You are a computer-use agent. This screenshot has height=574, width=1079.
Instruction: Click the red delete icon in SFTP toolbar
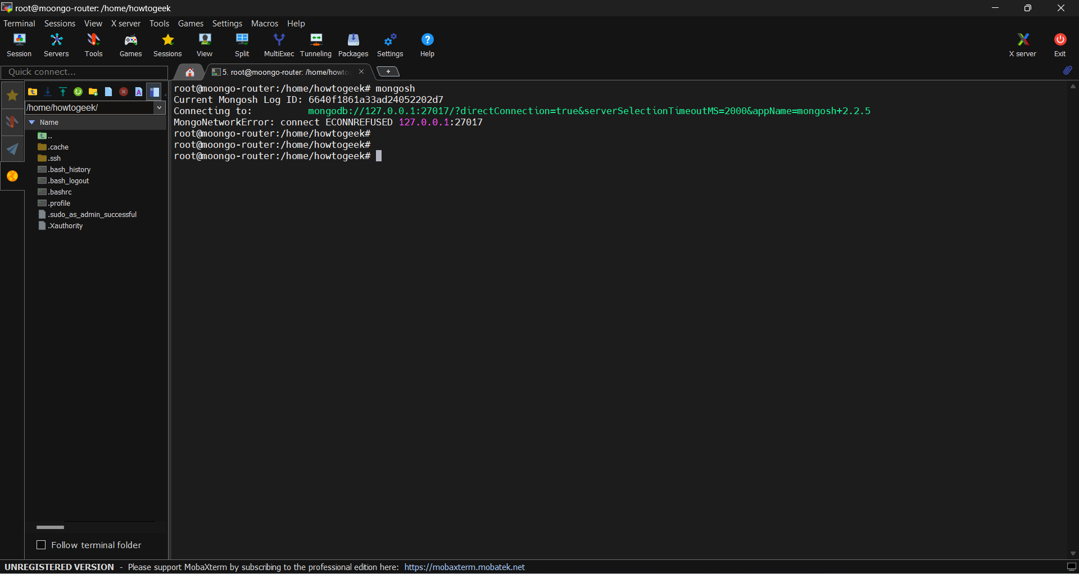pyautogui.click(x=124, y=92)
